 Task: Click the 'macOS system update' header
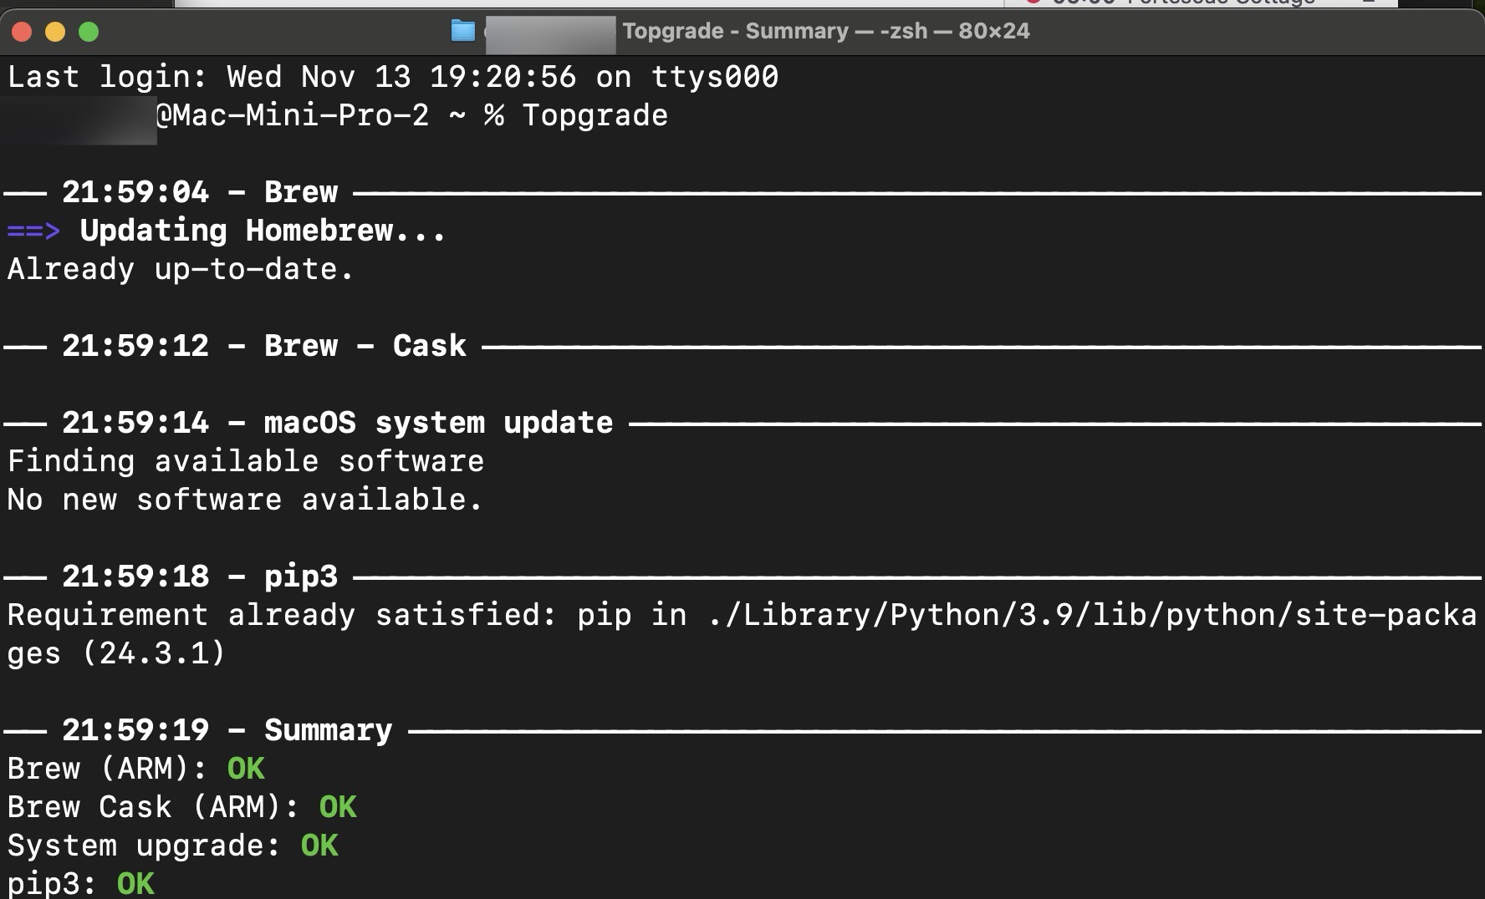[439, 423]
